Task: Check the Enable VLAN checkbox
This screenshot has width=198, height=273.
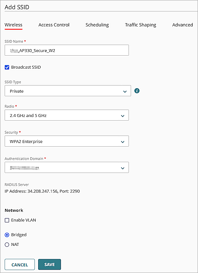Action: (7, 220)
